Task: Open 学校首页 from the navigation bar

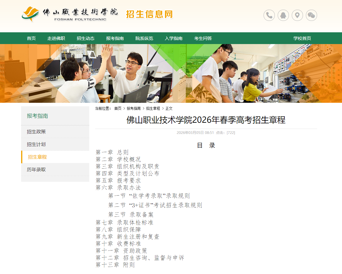Action: 302,38
